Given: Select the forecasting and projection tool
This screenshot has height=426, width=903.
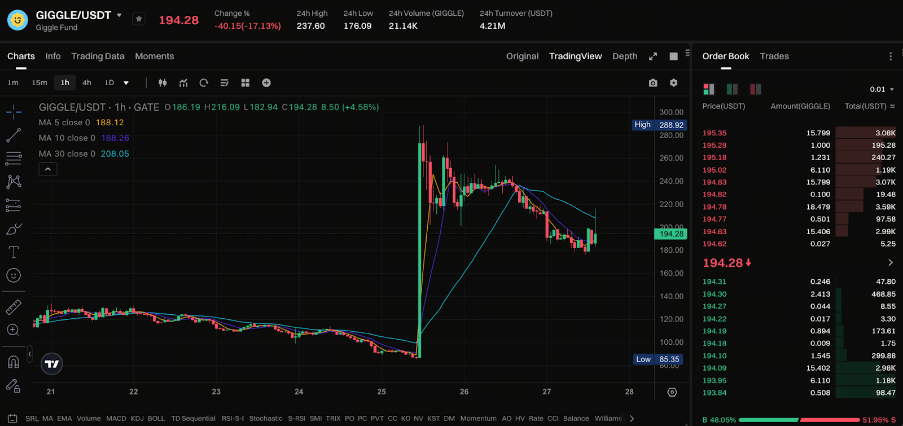Looking at the screenshot, I should (14, 205).
